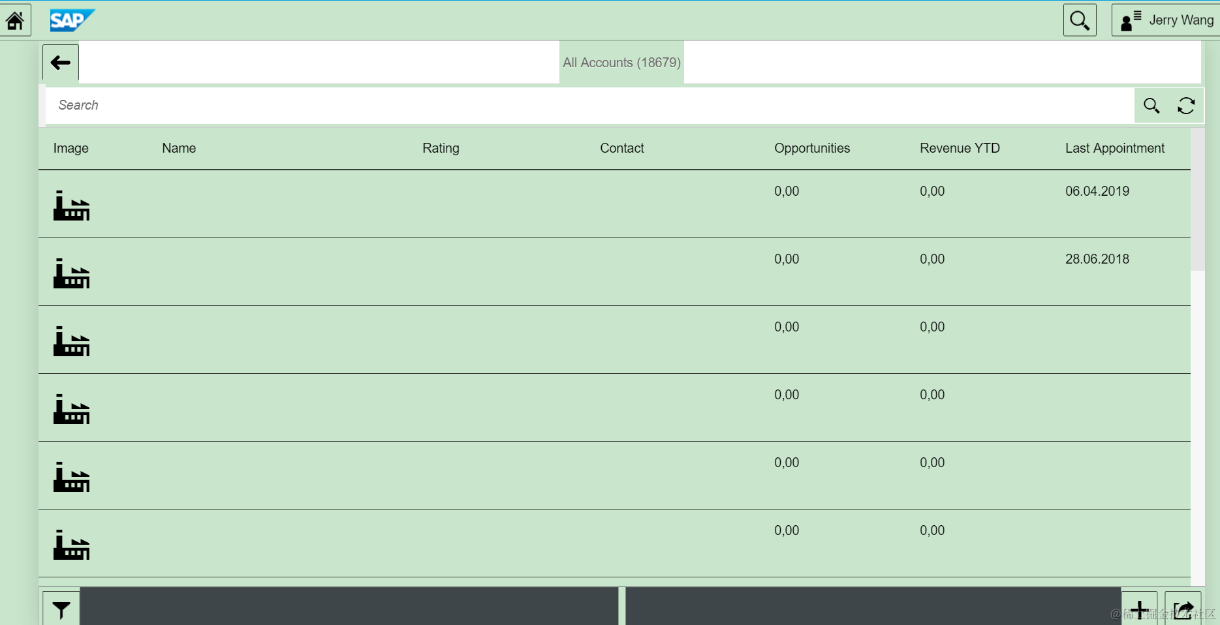Run search with the search field magnifier
1220x625 pixels.
[x=1151, y=105]
